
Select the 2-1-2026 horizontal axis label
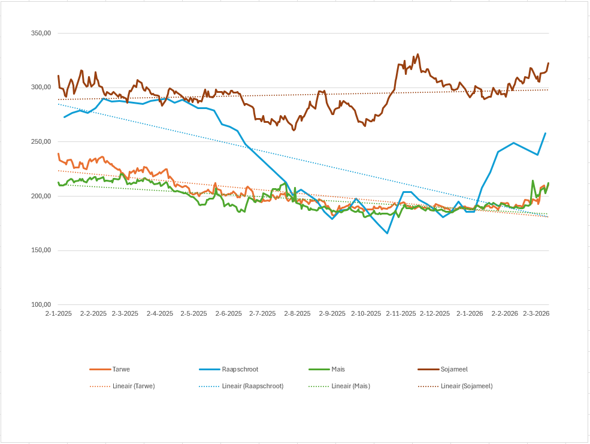pyautogui.click(x=470, y=313)
